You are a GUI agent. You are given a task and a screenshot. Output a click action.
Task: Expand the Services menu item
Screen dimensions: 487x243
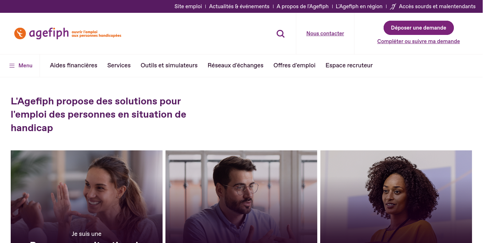[119, 66]
